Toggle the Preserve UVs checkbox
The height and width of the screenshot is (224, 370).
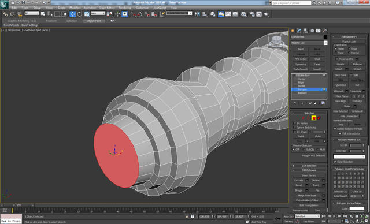pyautogui.click(x=336, y=59)
